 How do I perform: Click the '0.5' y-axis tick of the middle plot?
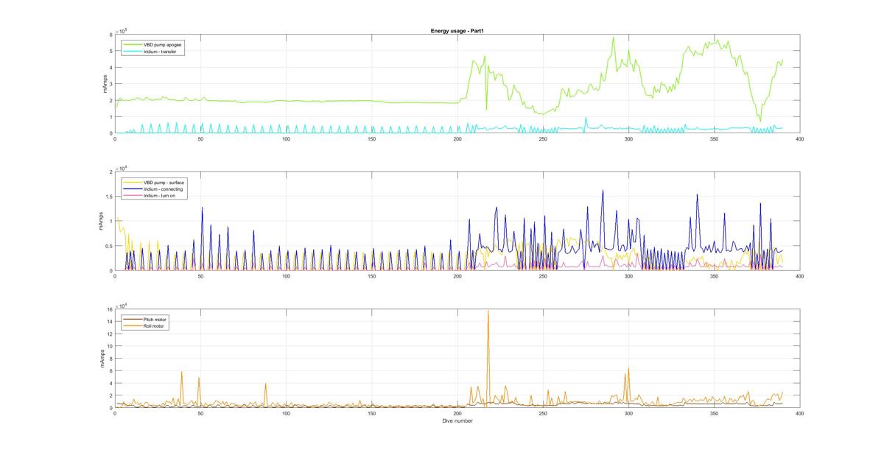click(109, 246)
